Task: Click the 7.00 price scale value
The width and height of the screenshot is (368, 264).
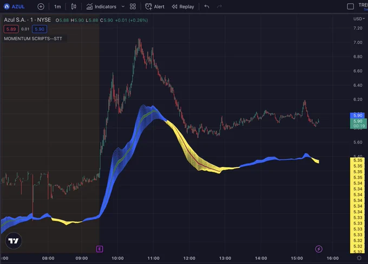Action: click(x=358, y=42)
